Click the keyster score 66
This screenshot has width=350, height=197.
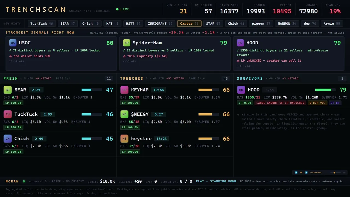coord(226,138)
